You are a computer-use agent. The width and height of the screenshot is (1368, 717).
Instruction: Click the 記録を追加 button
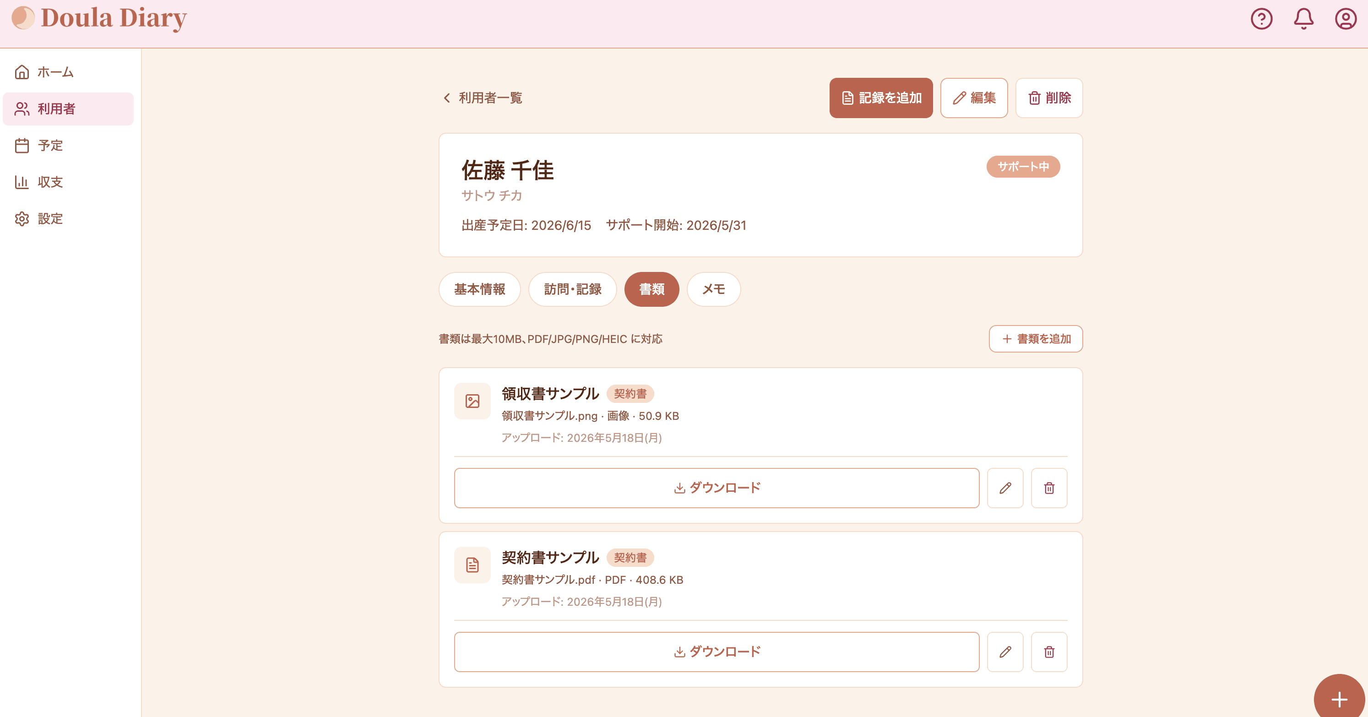click(x=881, y=98)
